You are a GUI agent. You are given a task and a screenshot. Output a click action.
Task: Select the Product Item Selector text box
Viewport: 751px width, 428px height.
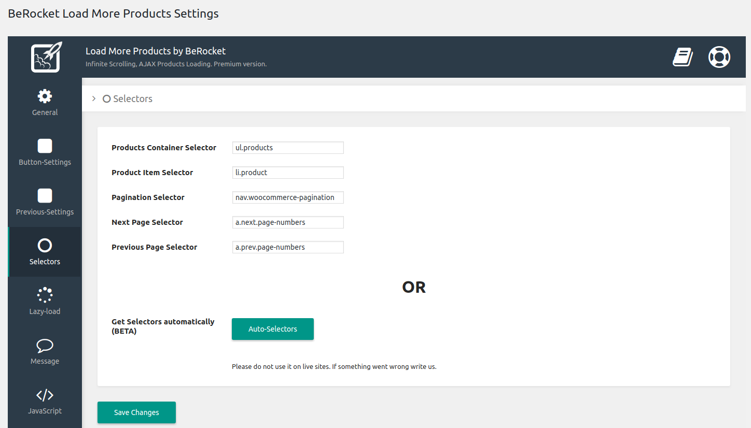pyautogui.click(x=287, y=172)
